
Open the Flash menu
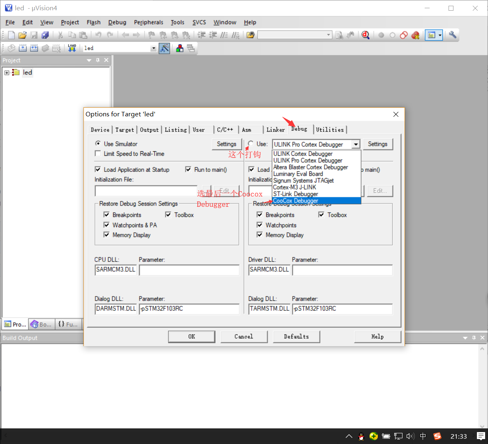pyautogui.click(x=93, y=22)
